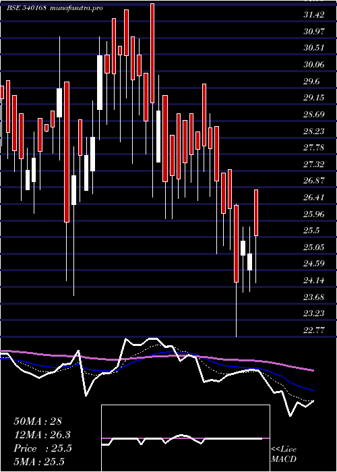Click the 27.78 price axis label
Screen dimensions: 337x472
pyautogui.click(x=314, y=148)
